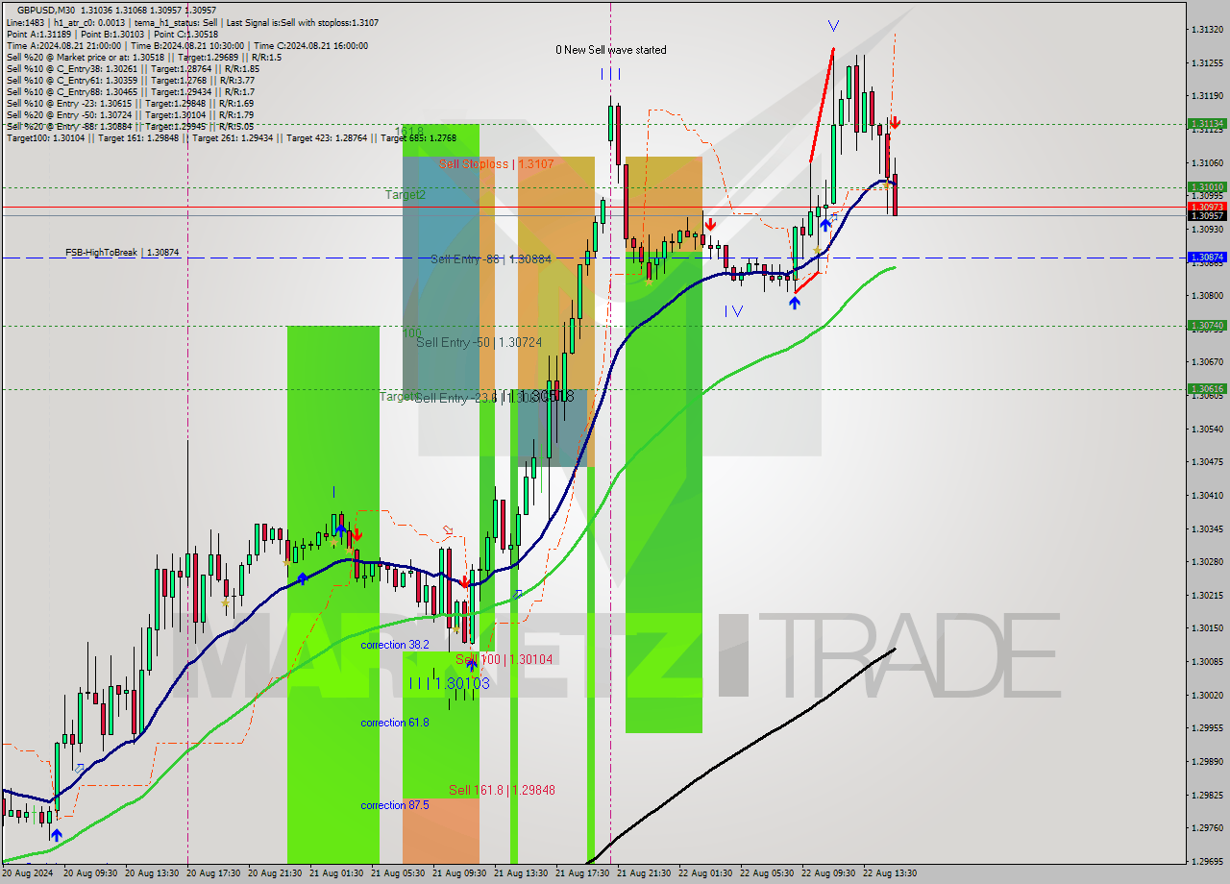Click the blue arrow beside Sell 100 label

pyautogui.click(x=472, y=664)
